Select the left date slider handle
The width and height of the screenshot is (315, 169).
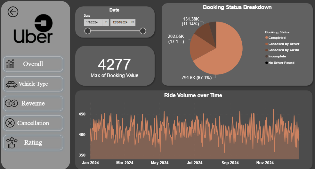[87, 31]
